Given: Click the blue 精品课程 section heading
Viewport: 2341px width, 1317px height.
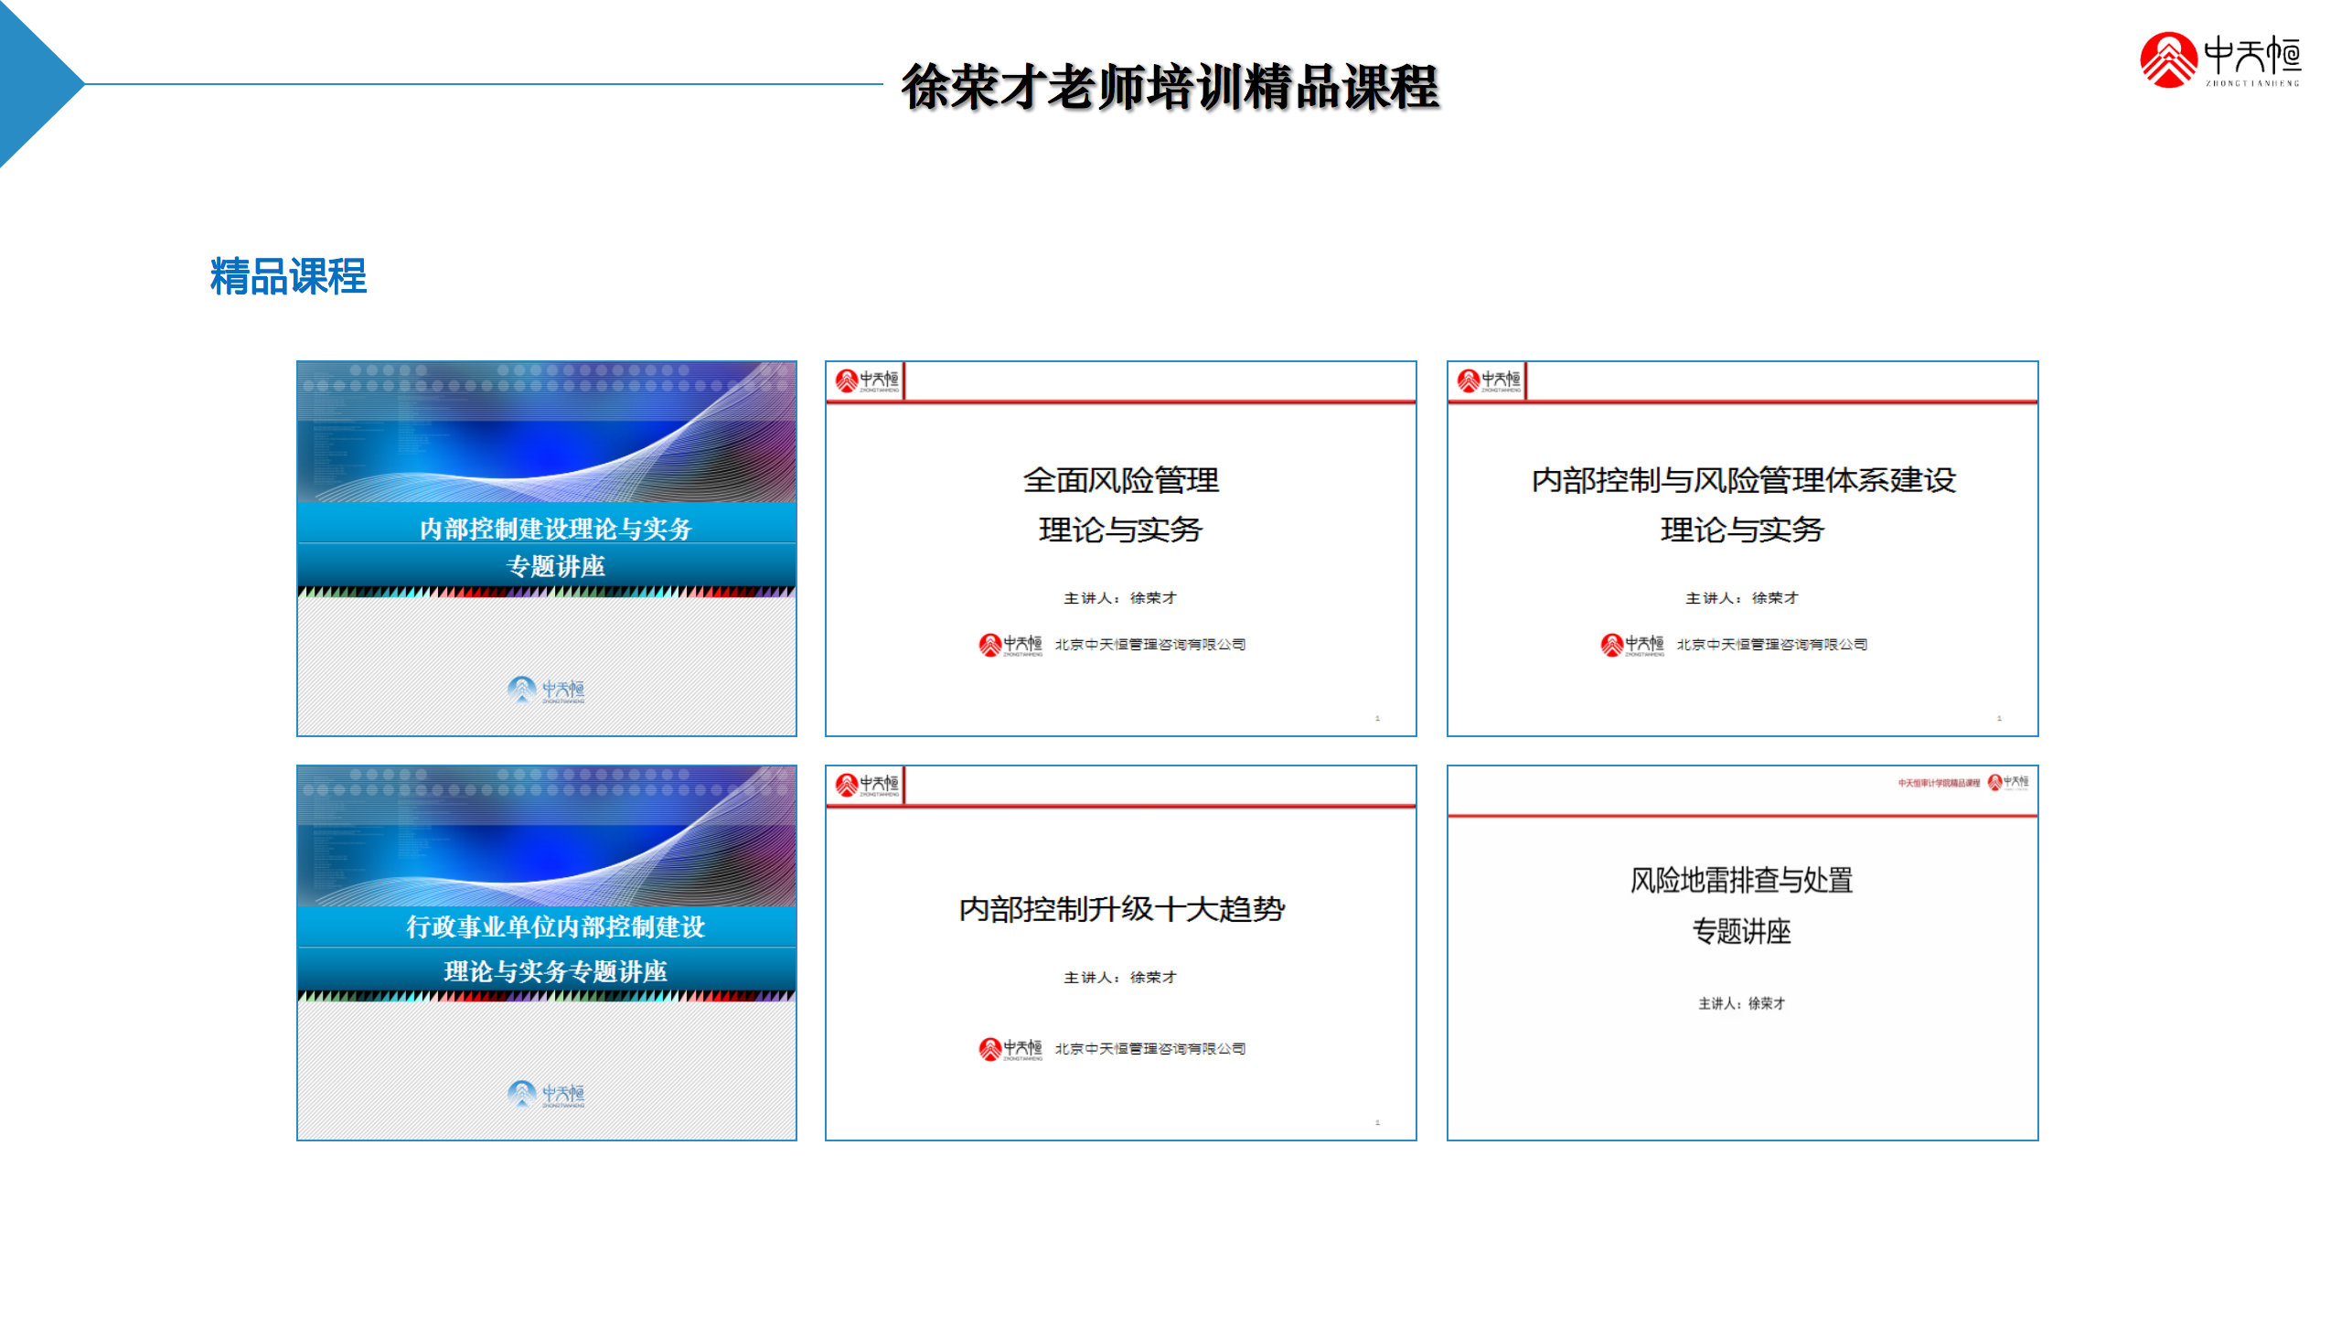Looking at the screenshot, I should pyautogui.click(x=288, y=276).
